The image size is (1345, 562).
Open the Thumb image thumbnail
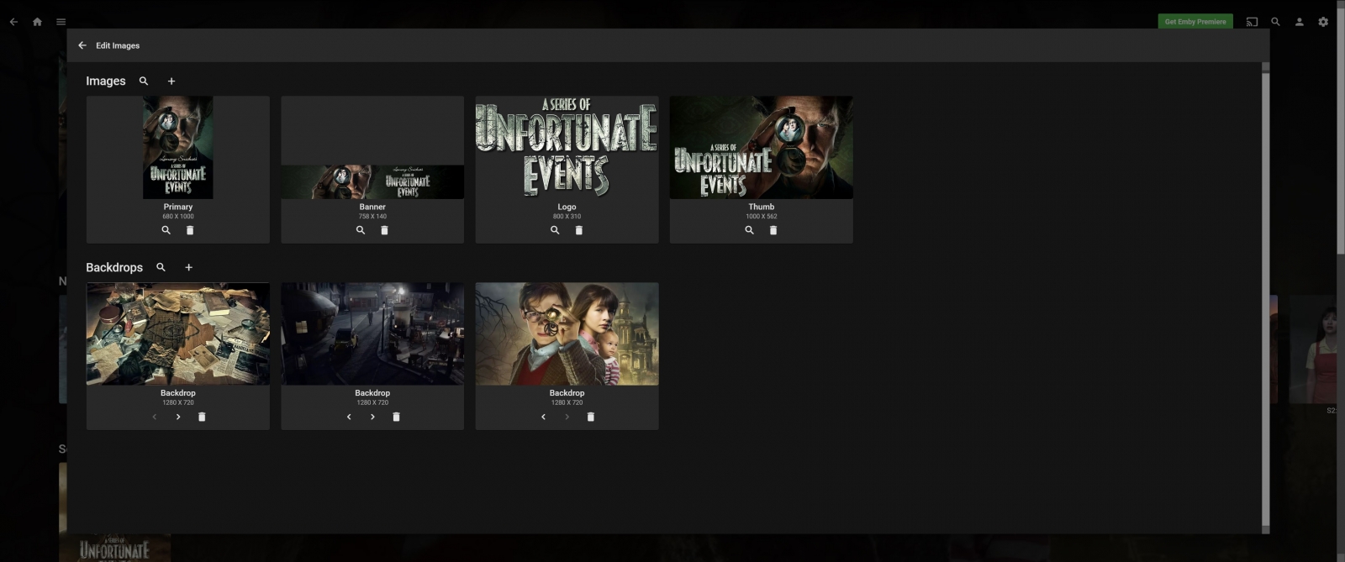click(762, 148)
